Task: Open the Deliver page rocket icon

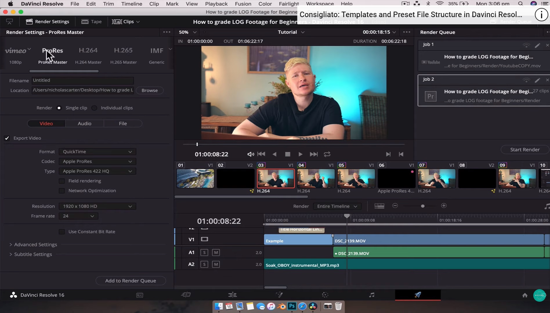Action: [x=418, y=295]
